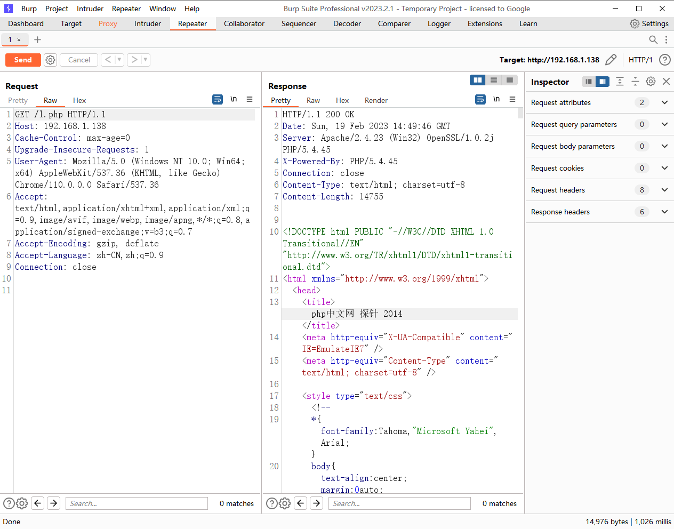
Task: Click the Burp Suite logo icon
Action: tap(8, 9)
